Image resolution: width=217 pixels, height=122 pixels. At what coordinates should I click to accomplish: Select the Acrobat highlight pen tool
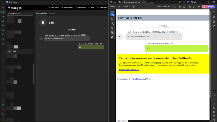[x=112, y=23]
